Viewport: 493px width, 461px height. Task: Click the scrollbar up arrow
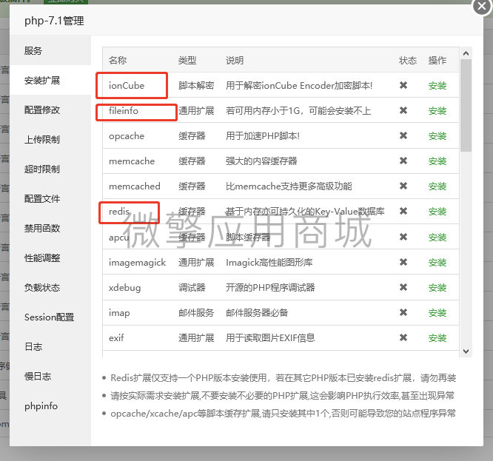click(466, 53)
